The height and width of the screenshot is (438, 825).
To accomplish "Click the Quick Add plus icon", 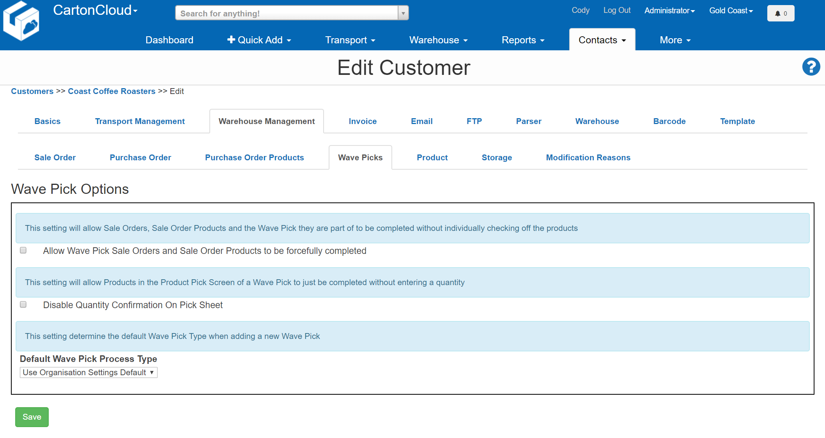I will click(x=231, y=39).
